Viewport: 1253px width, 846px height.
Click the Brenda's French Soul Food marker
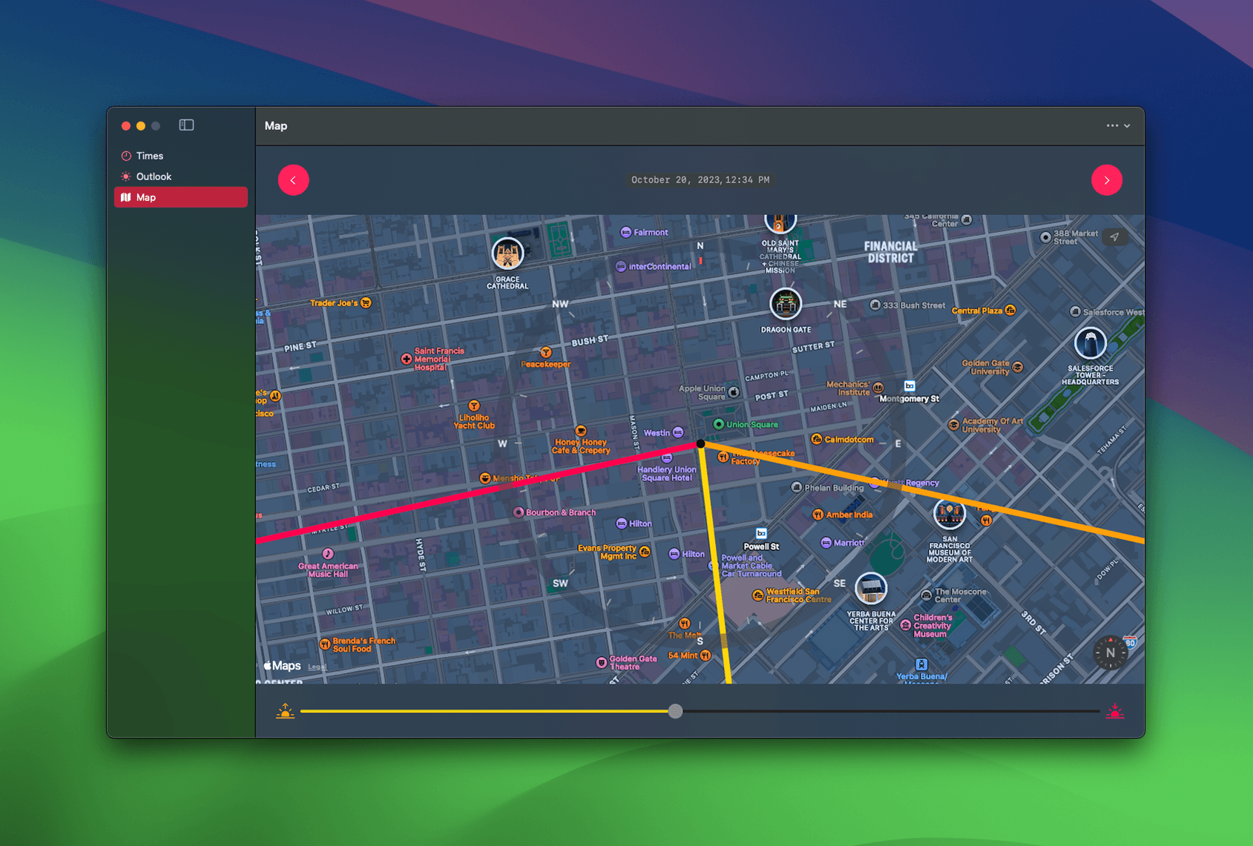point(324,644)
